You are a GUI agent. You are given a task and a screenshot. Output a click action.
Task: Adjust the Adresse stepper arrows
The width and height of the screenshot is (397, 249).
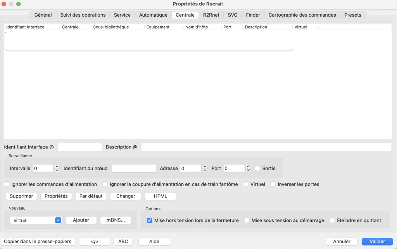tap(205, 168)
